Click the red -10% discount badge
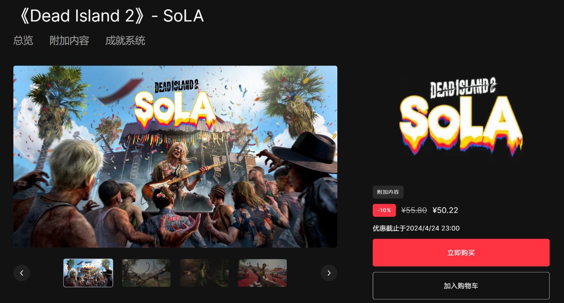 point(384,210)
